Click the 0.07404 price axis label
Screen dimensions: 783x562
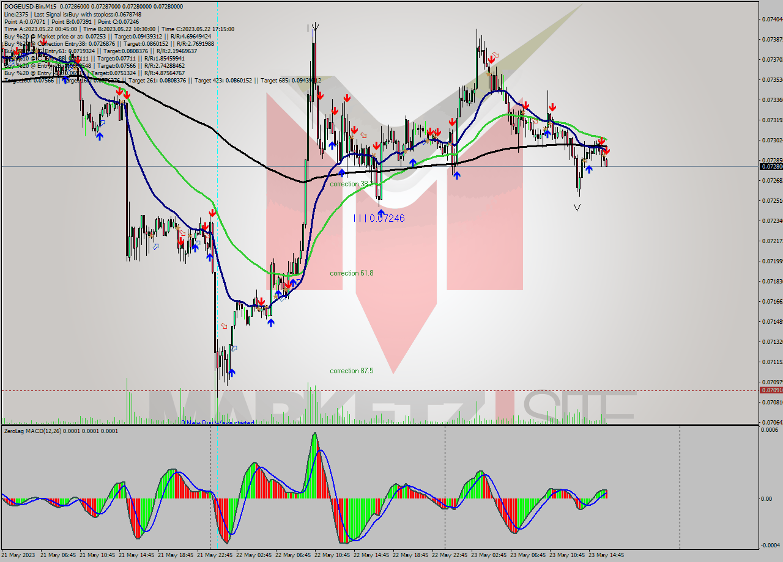pyautogui.click(x=771, y=19)
